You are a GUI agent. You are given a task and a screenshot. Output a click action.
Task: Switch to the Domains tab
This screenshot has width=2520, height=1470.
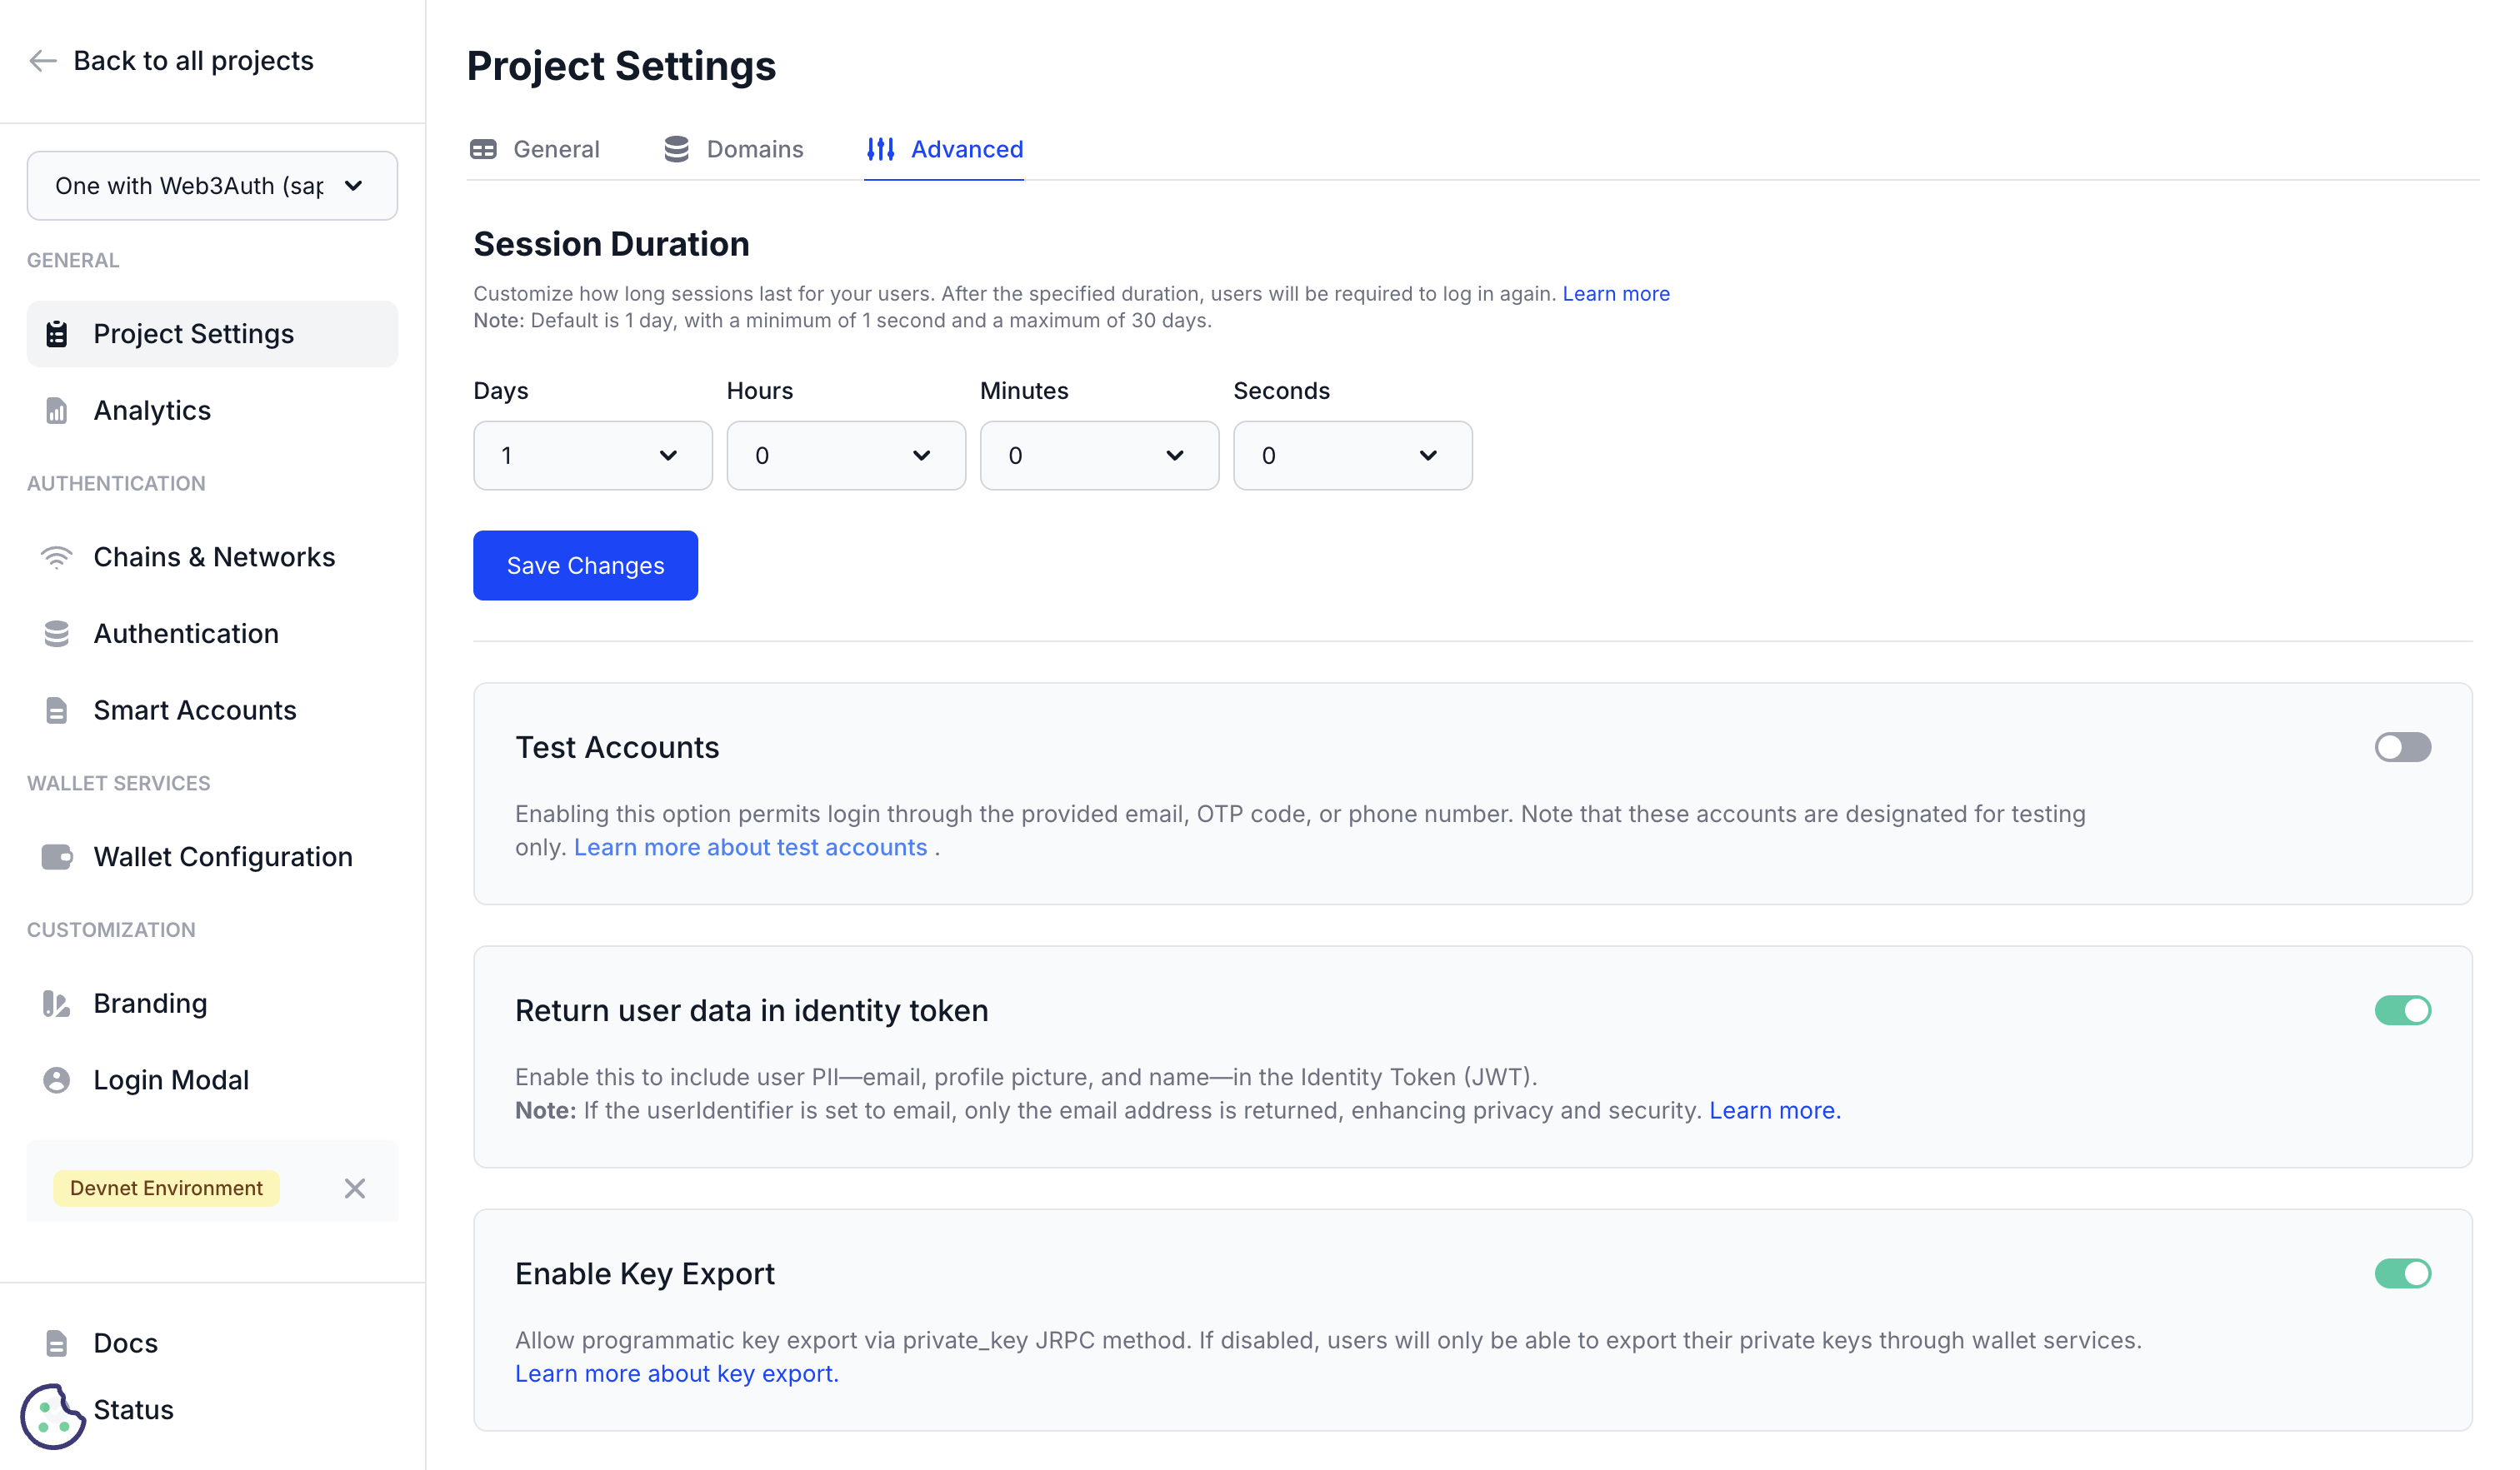[755, 148]
